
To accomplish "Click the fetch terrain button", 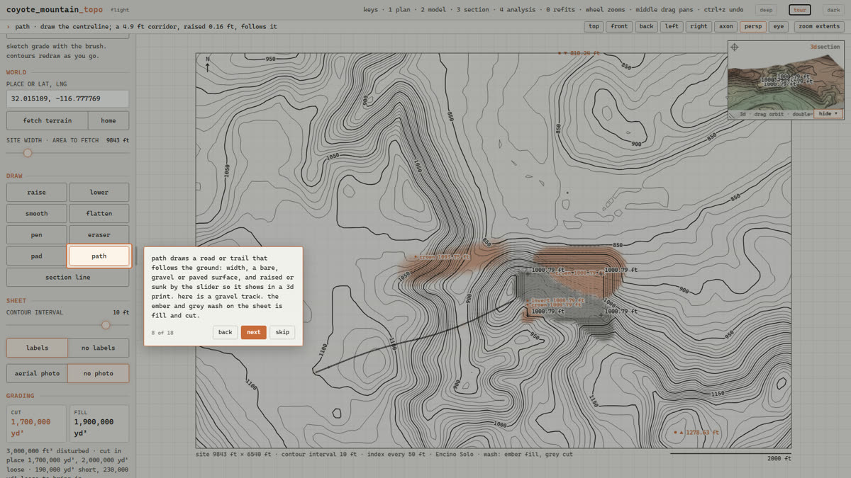I will click(x=48, y=120).
